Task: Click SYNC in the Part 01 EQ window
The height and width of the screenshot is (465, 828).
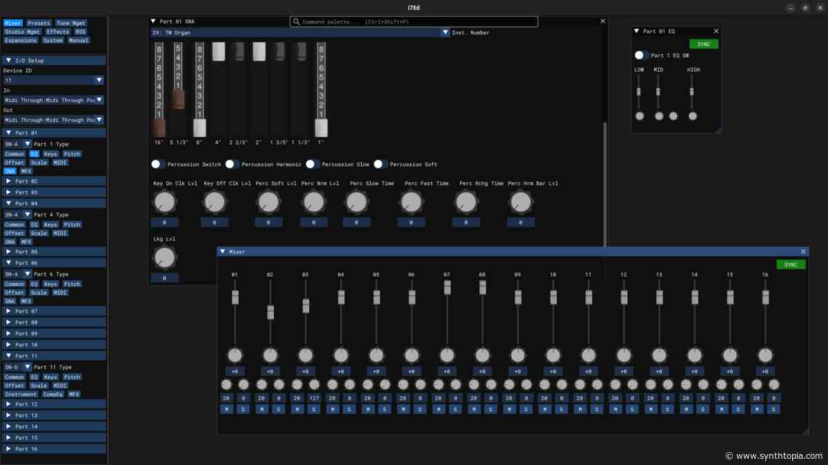Action: pyautogui.click(x=704, y=44)
